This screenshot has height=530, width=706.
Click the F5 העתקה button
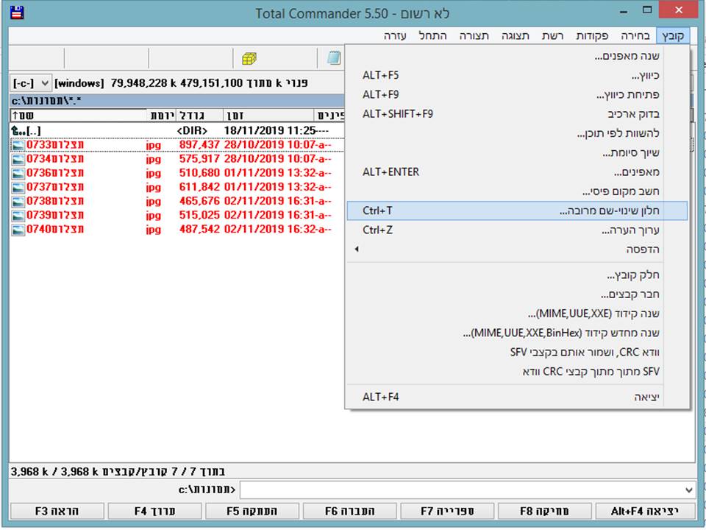point(252,511)
